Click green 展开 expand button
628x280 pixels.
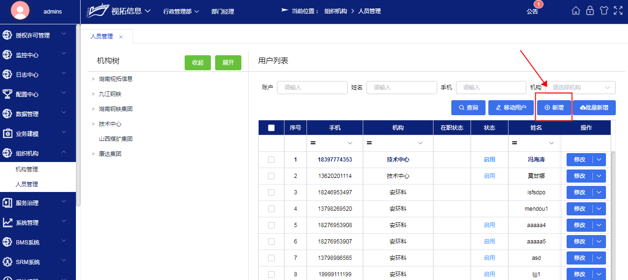coord(228,63)
